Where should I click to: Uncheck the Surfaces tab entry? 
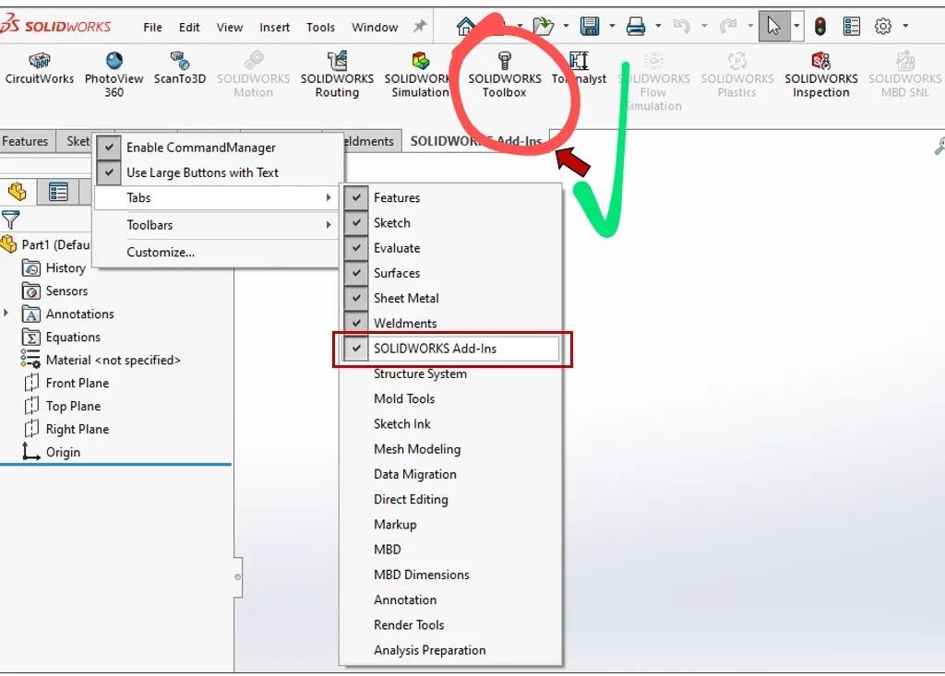coord(356,273)
